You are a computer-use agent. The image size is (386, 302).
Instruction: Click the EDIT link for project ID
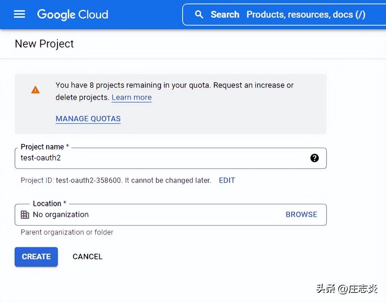click(227, 180)
